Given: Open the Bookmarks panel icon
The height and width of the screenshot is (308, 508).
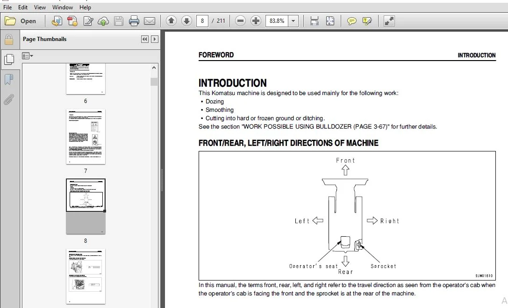Looking at the screenshot, I should (9, 79).
